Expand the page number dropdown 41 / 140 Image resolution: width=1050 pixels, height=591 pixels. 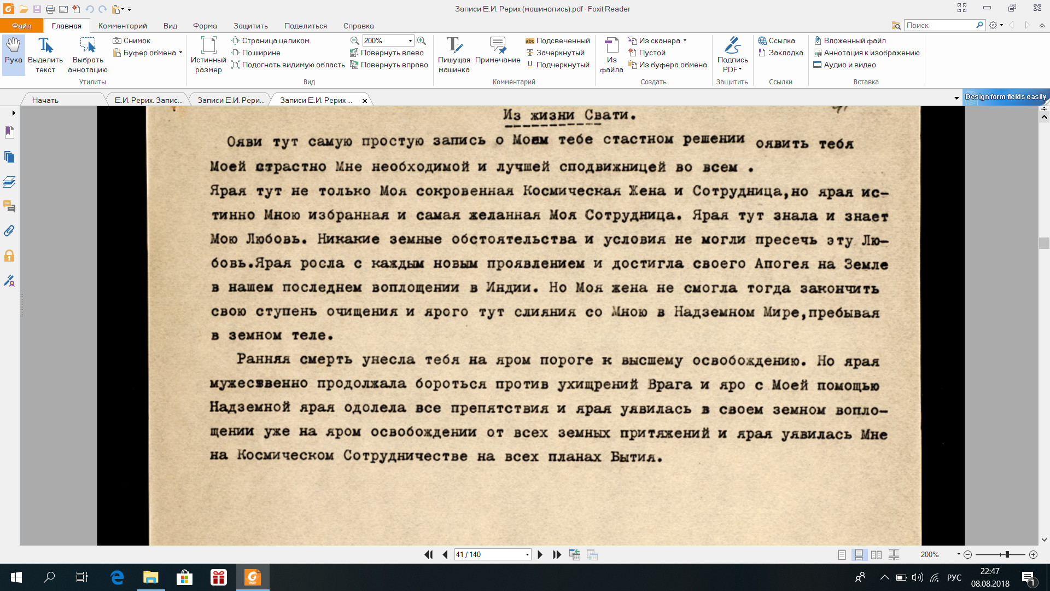pyautogui.click(x=527, y=554)
